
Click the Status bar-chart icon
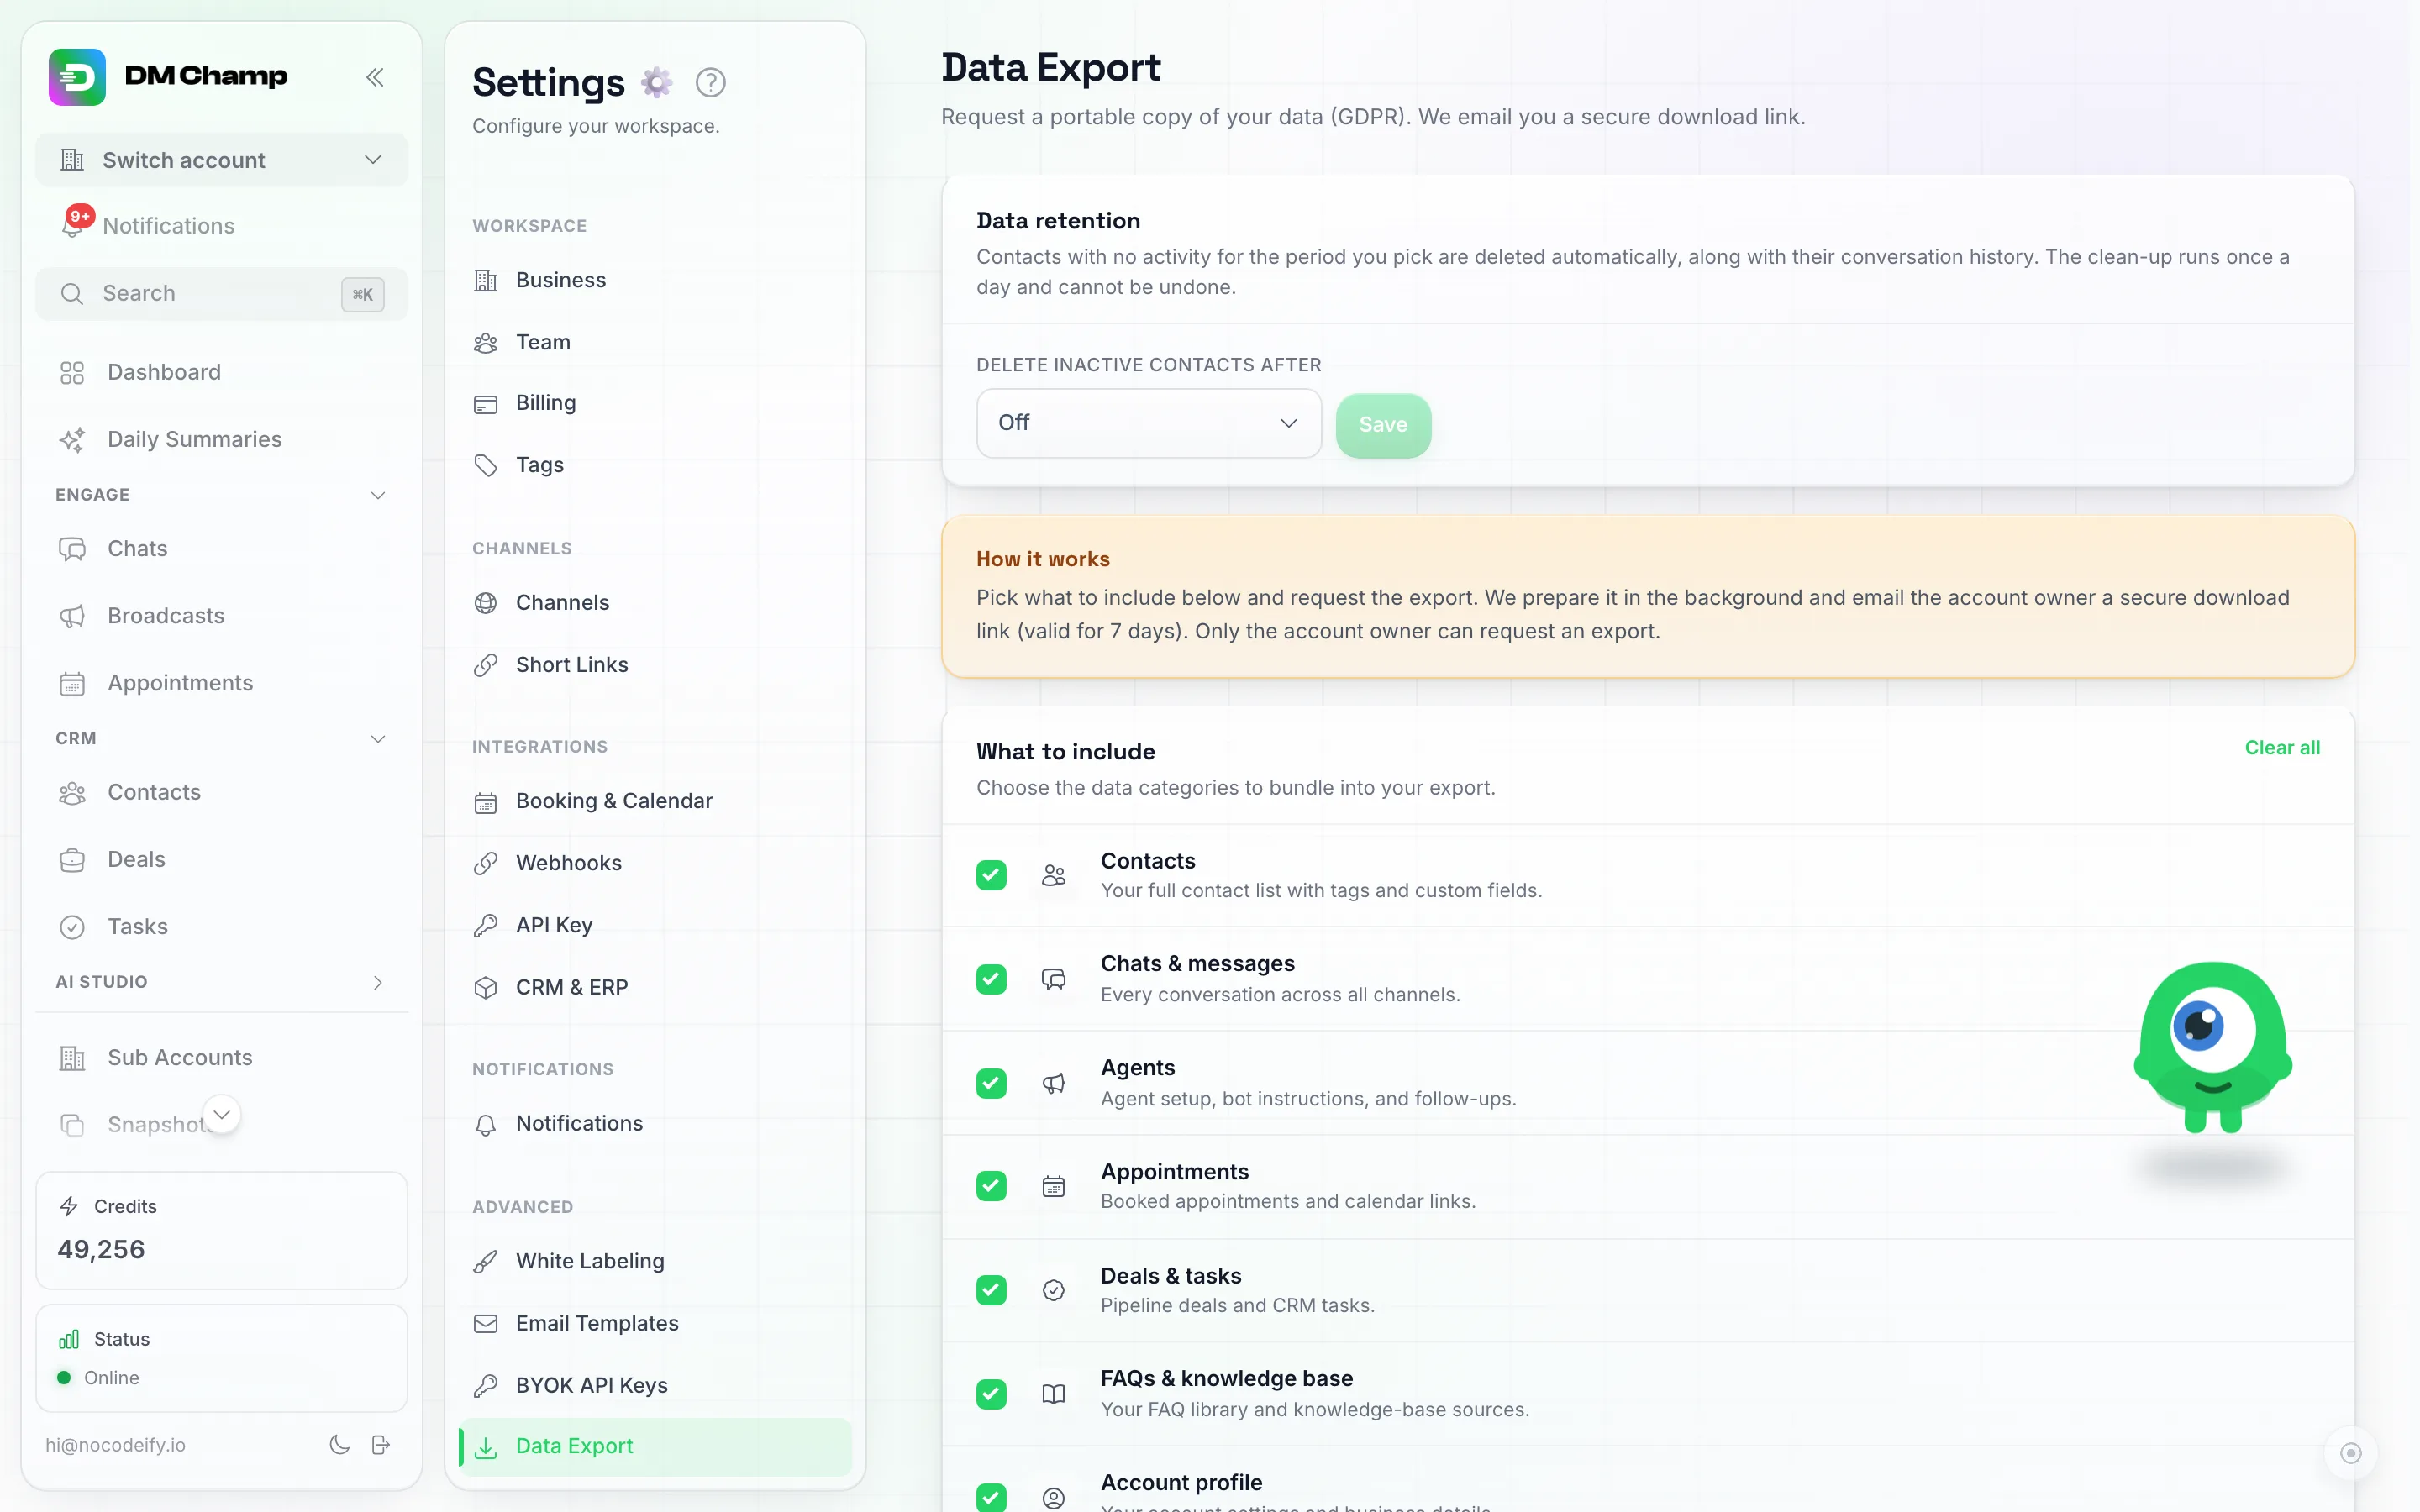coord(69,1339)
